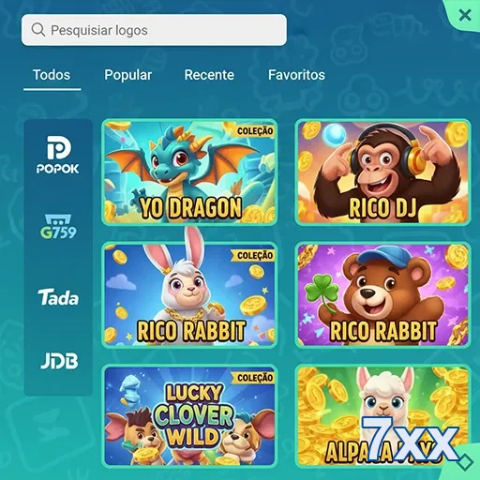Select the PopOK provider logo
The height and width of the screenshot is (480, 480).
58,155
